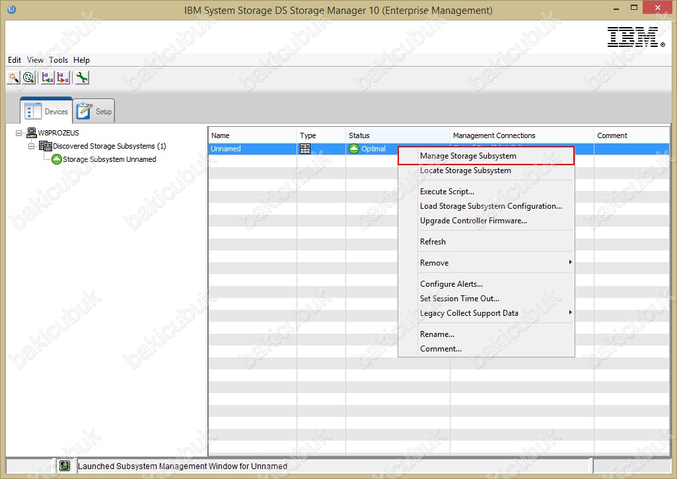The image size is (677, 479).
Task: Click the Management Connections column header
Action: click(x=522, y=135)
